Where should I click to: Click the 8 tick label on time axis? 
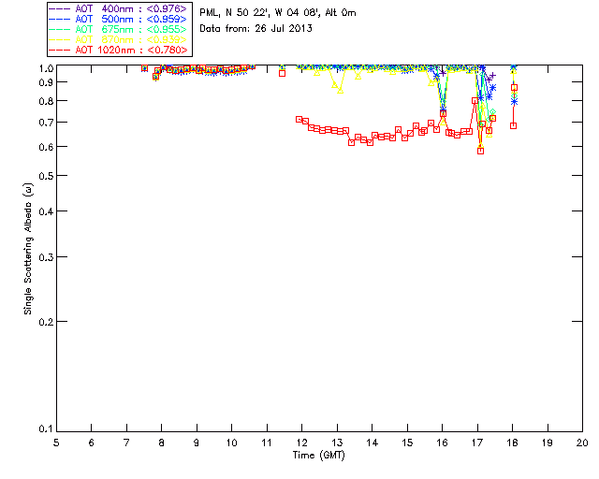[x=162, y=443]
